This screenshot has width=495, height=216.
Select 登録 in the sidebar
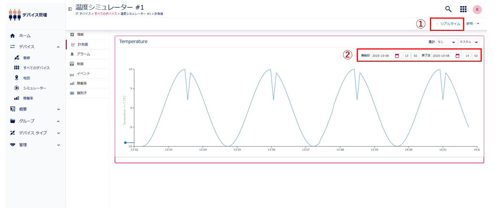(27, 58)
